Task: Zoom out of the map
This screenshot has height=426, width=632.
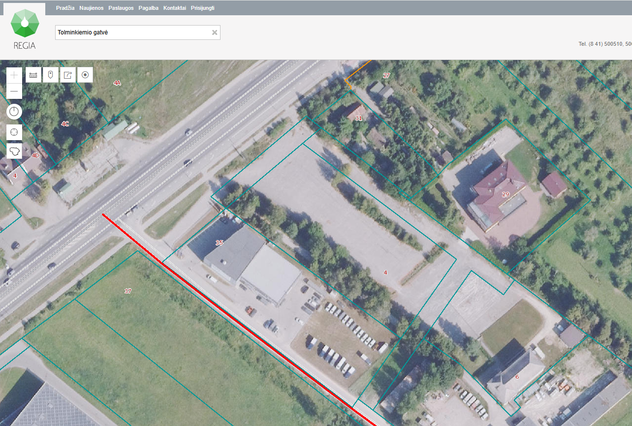Action: pos(14,91)
